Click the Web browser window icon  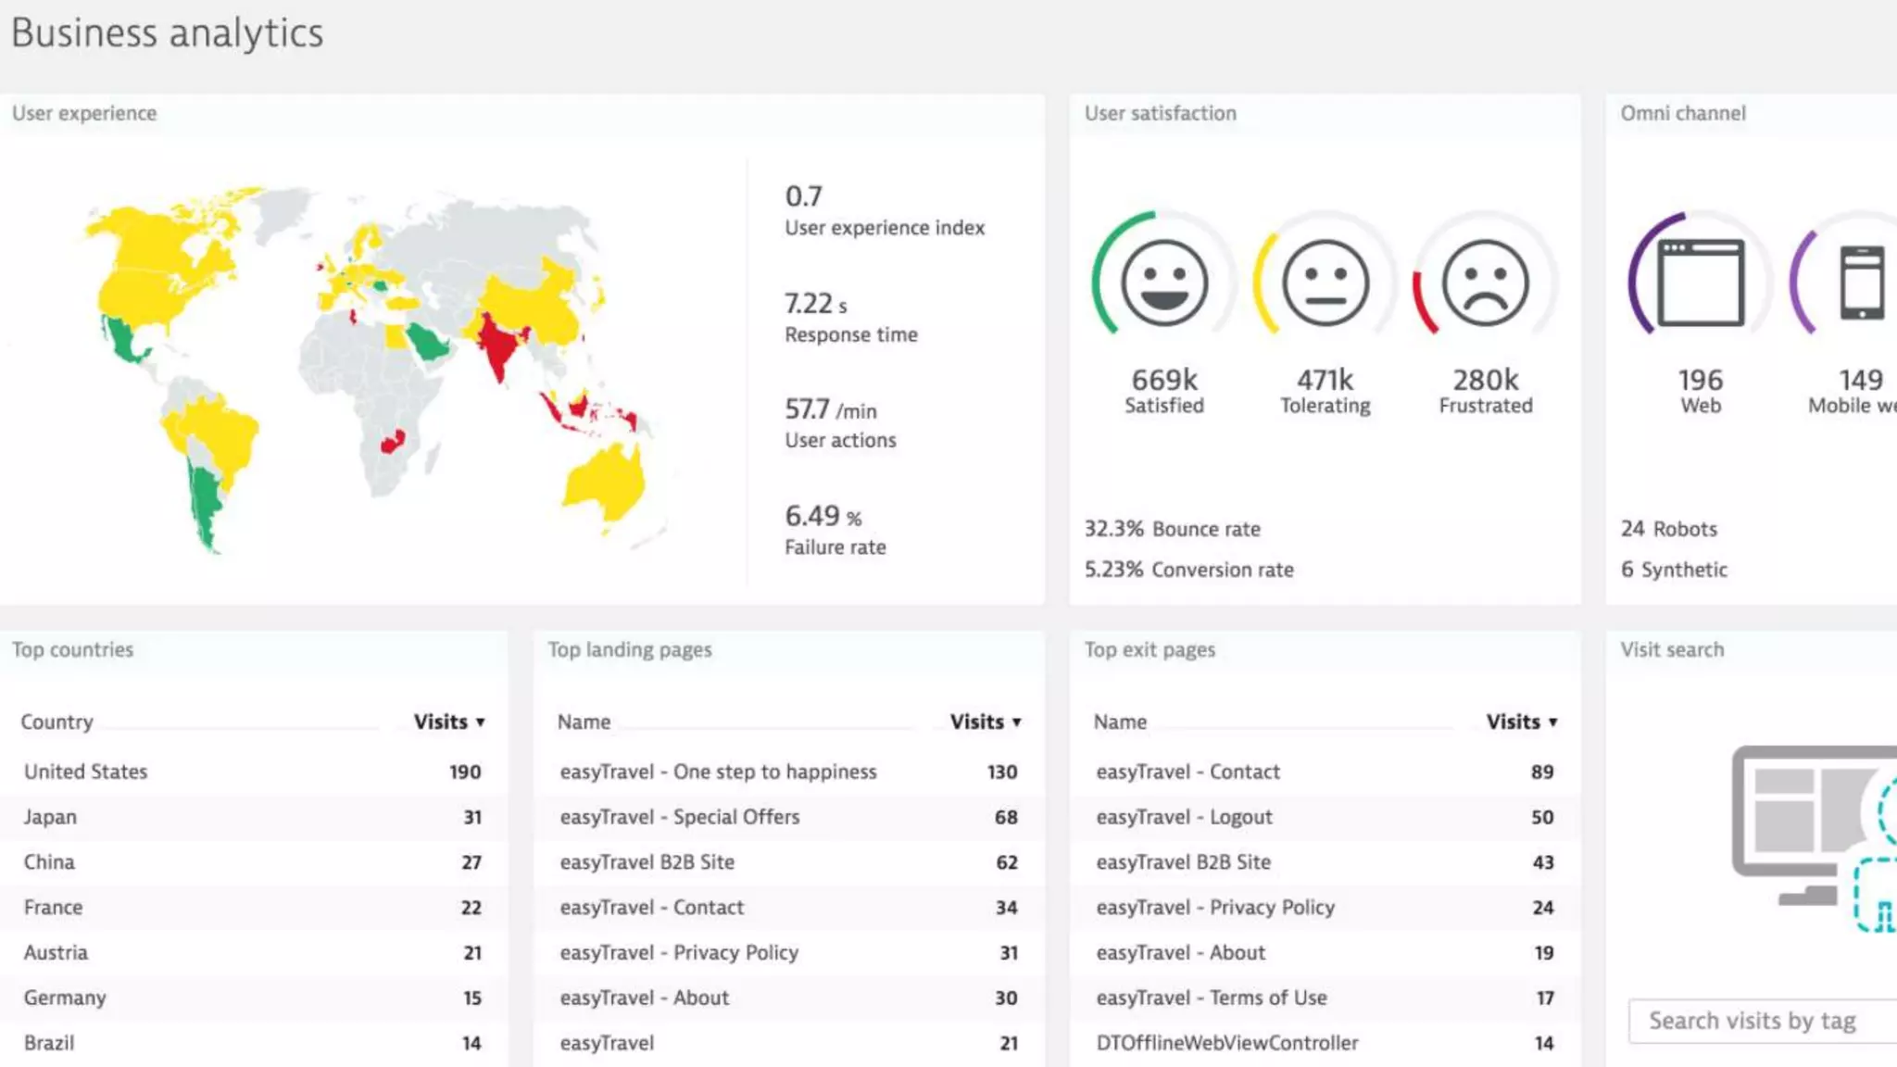1701,282
